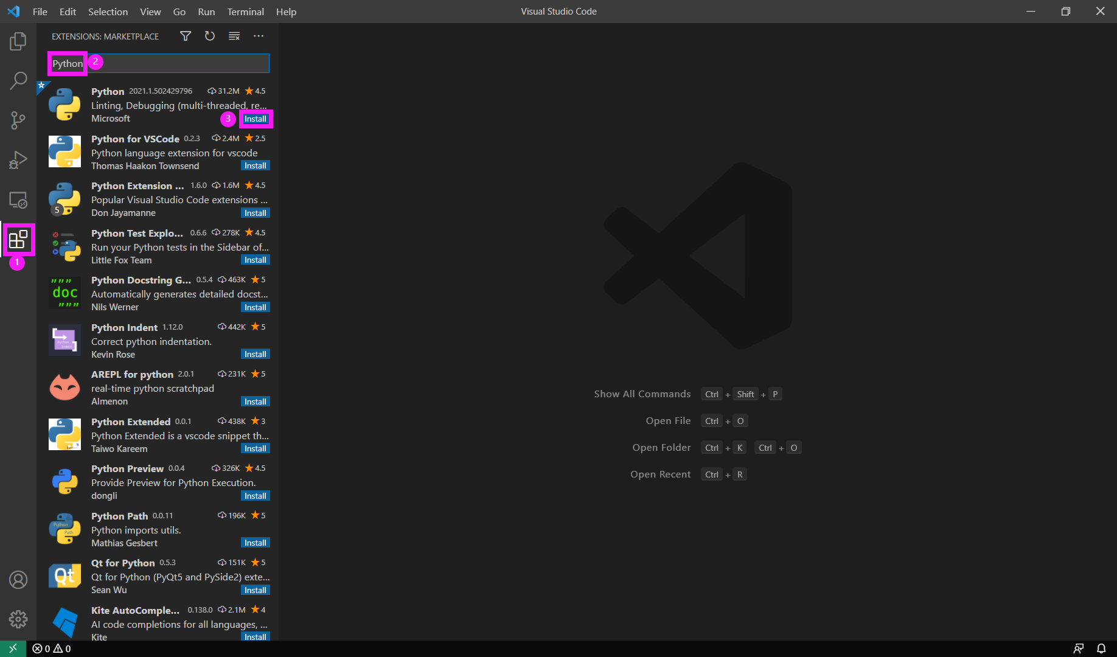Screen dimensions: 1117x657
Task: Click the Microsoft publisher name
Action: [x=111, y=119]
